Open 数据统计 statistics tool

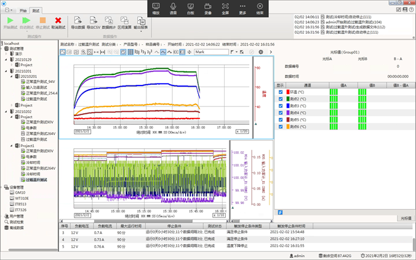(109, 21)
